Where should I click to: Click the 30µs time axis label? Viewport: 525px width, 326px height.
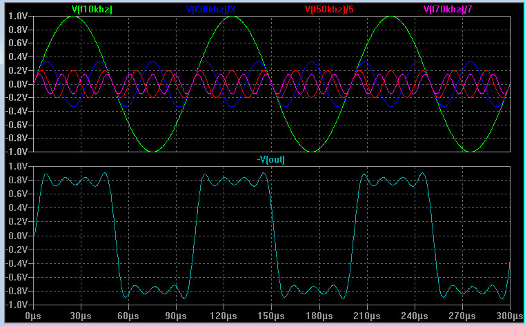pos(81,316)
